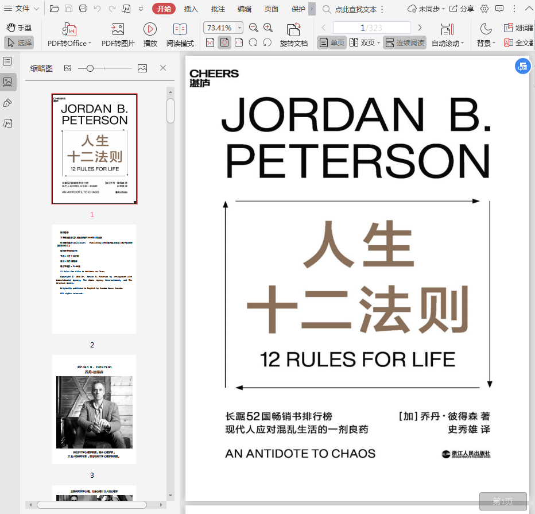Click the fit width view icon
535x514 pixels.
(x=239, y=42)
